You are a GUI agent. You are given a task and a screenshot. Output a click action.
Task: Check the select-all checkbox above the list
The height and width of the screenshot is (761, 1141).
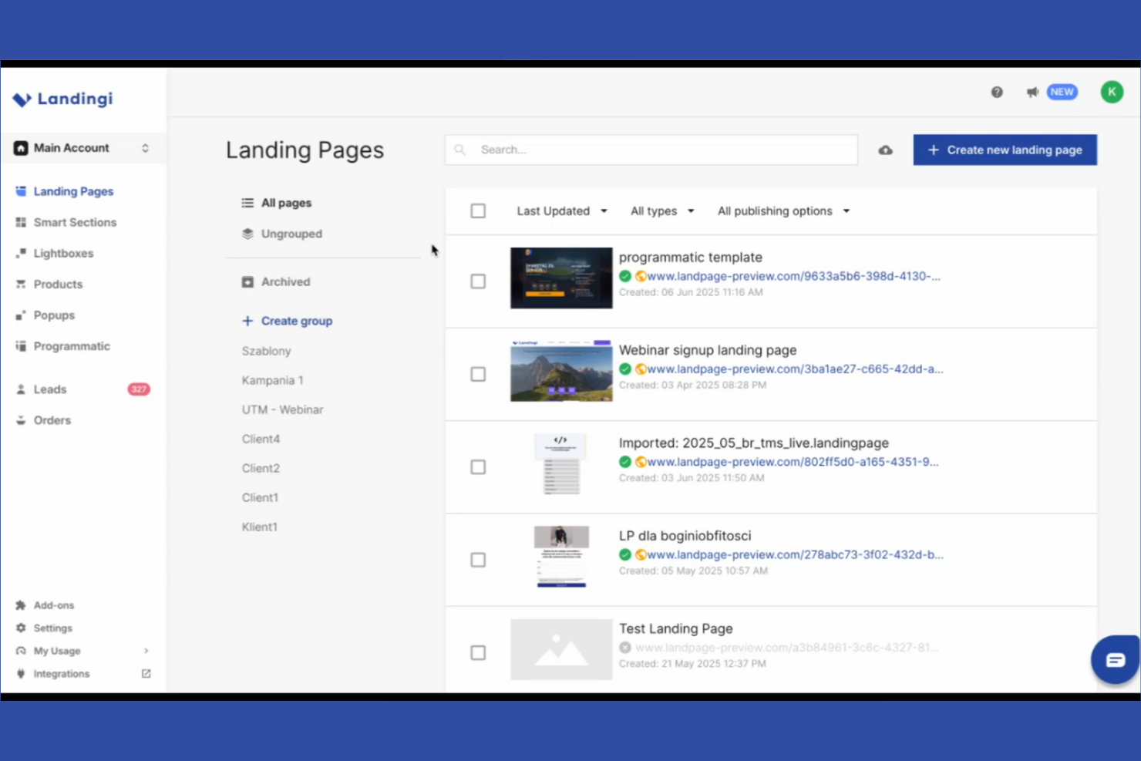(478, 210)
